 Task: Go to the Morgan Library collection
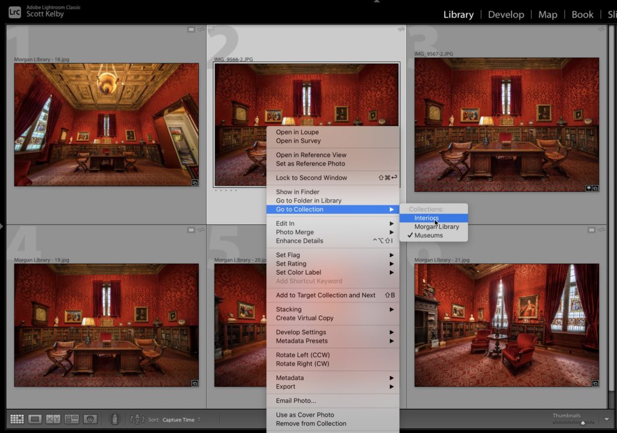coord(434,226)
